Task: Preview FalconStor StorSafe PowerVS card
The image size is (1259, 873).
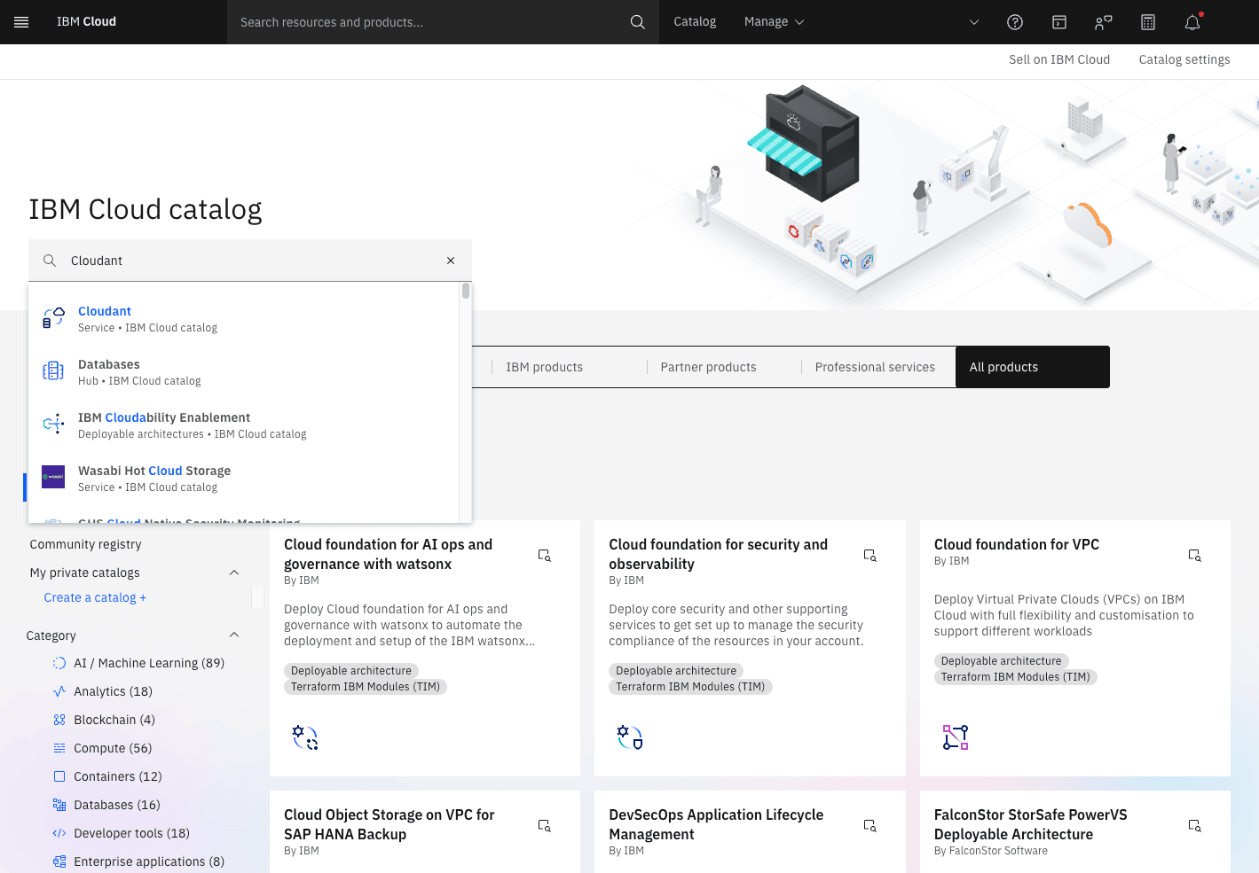Action: tap(1195, 825)
